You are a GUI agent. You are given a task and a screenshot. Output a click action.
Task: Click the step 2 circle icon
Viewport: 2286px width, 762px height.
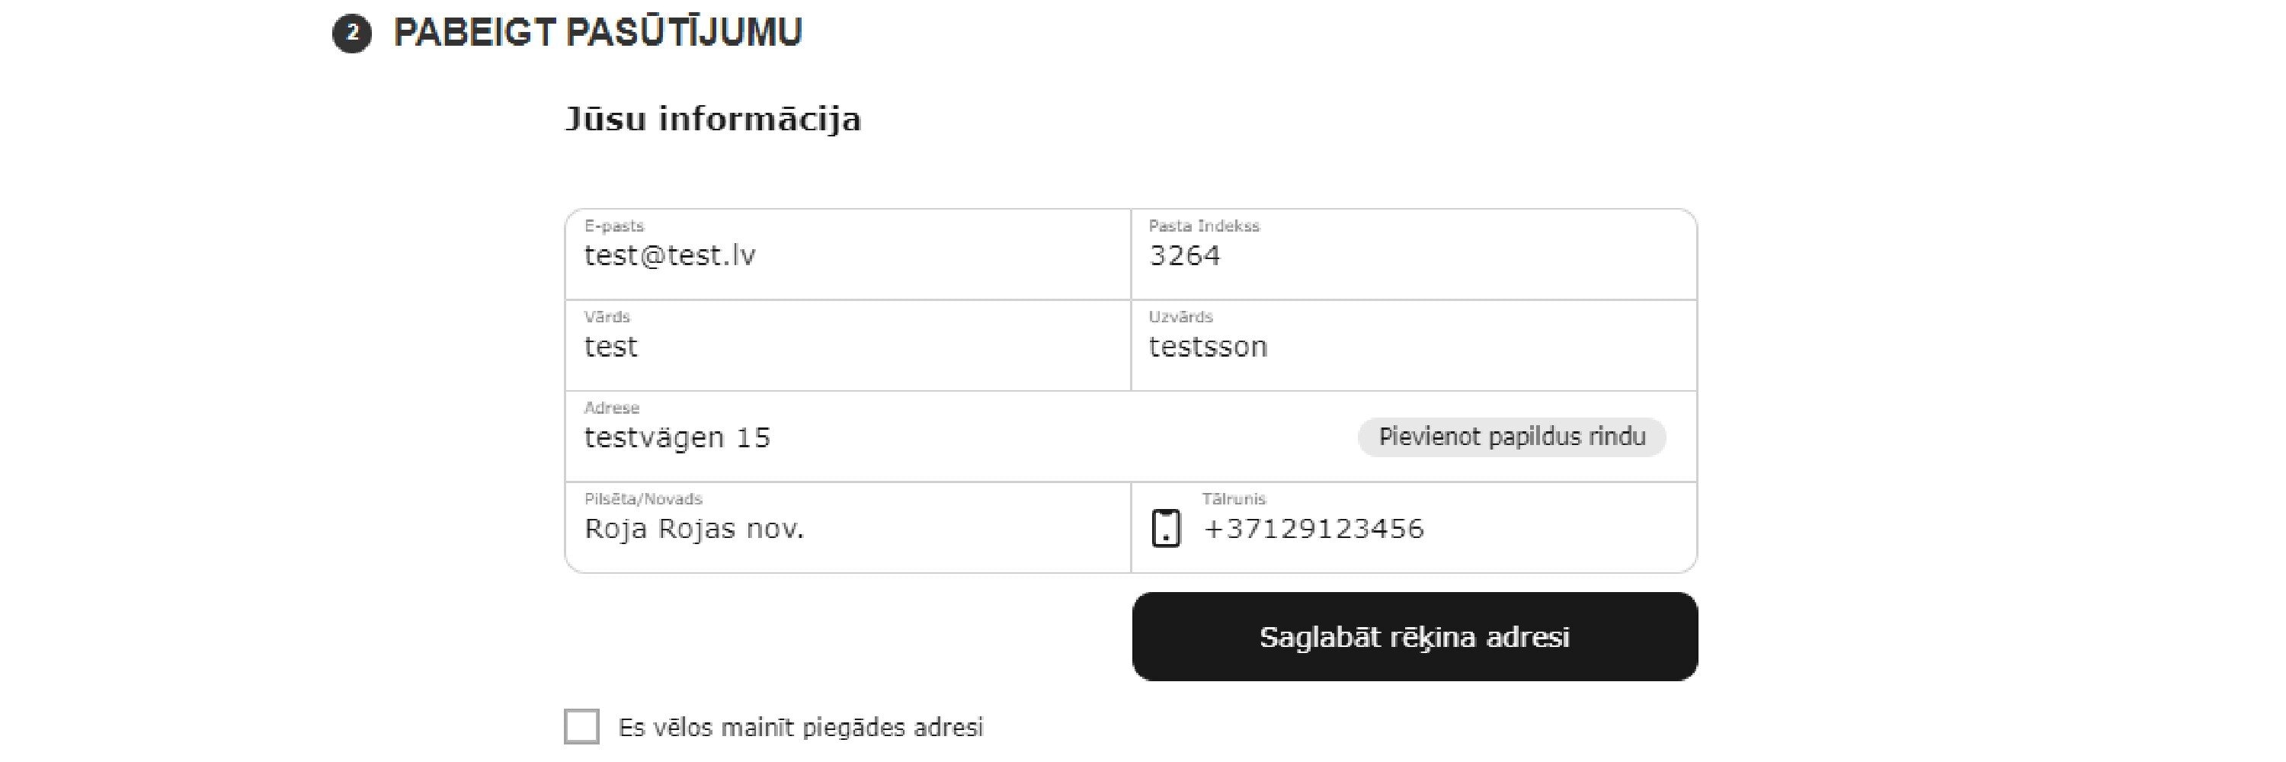(351, 34)
